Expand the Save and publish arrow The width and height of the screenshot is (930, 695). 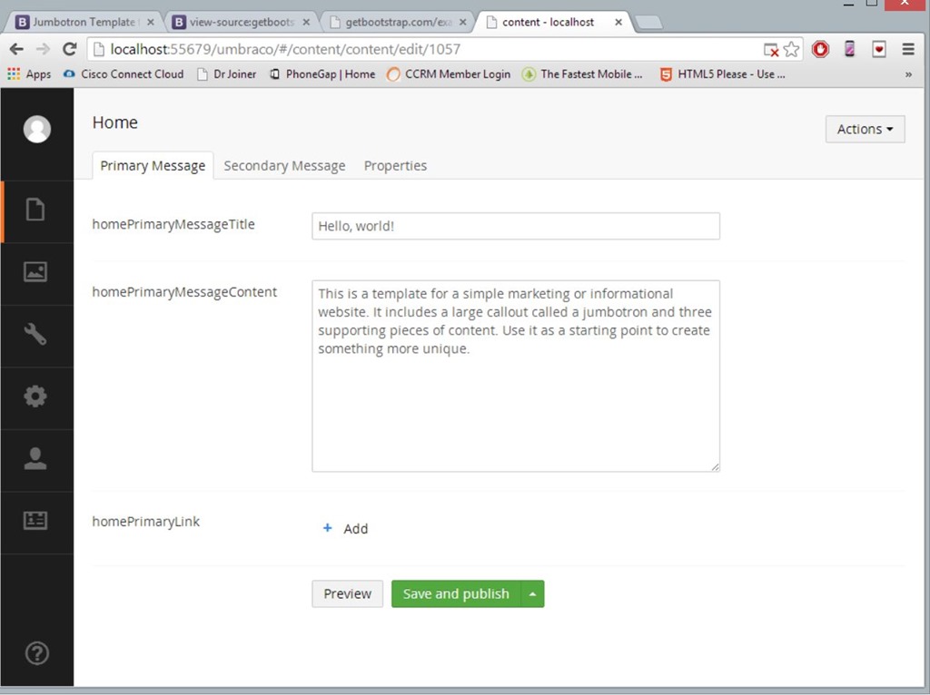pos(532,593)
